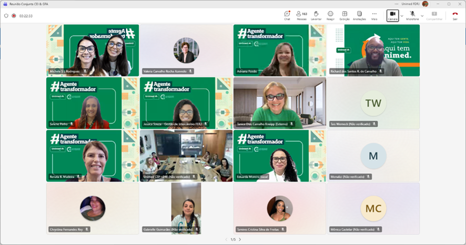Click the shield security icon
The width and height of the screenshot is (466, 245).
[6, 16]
